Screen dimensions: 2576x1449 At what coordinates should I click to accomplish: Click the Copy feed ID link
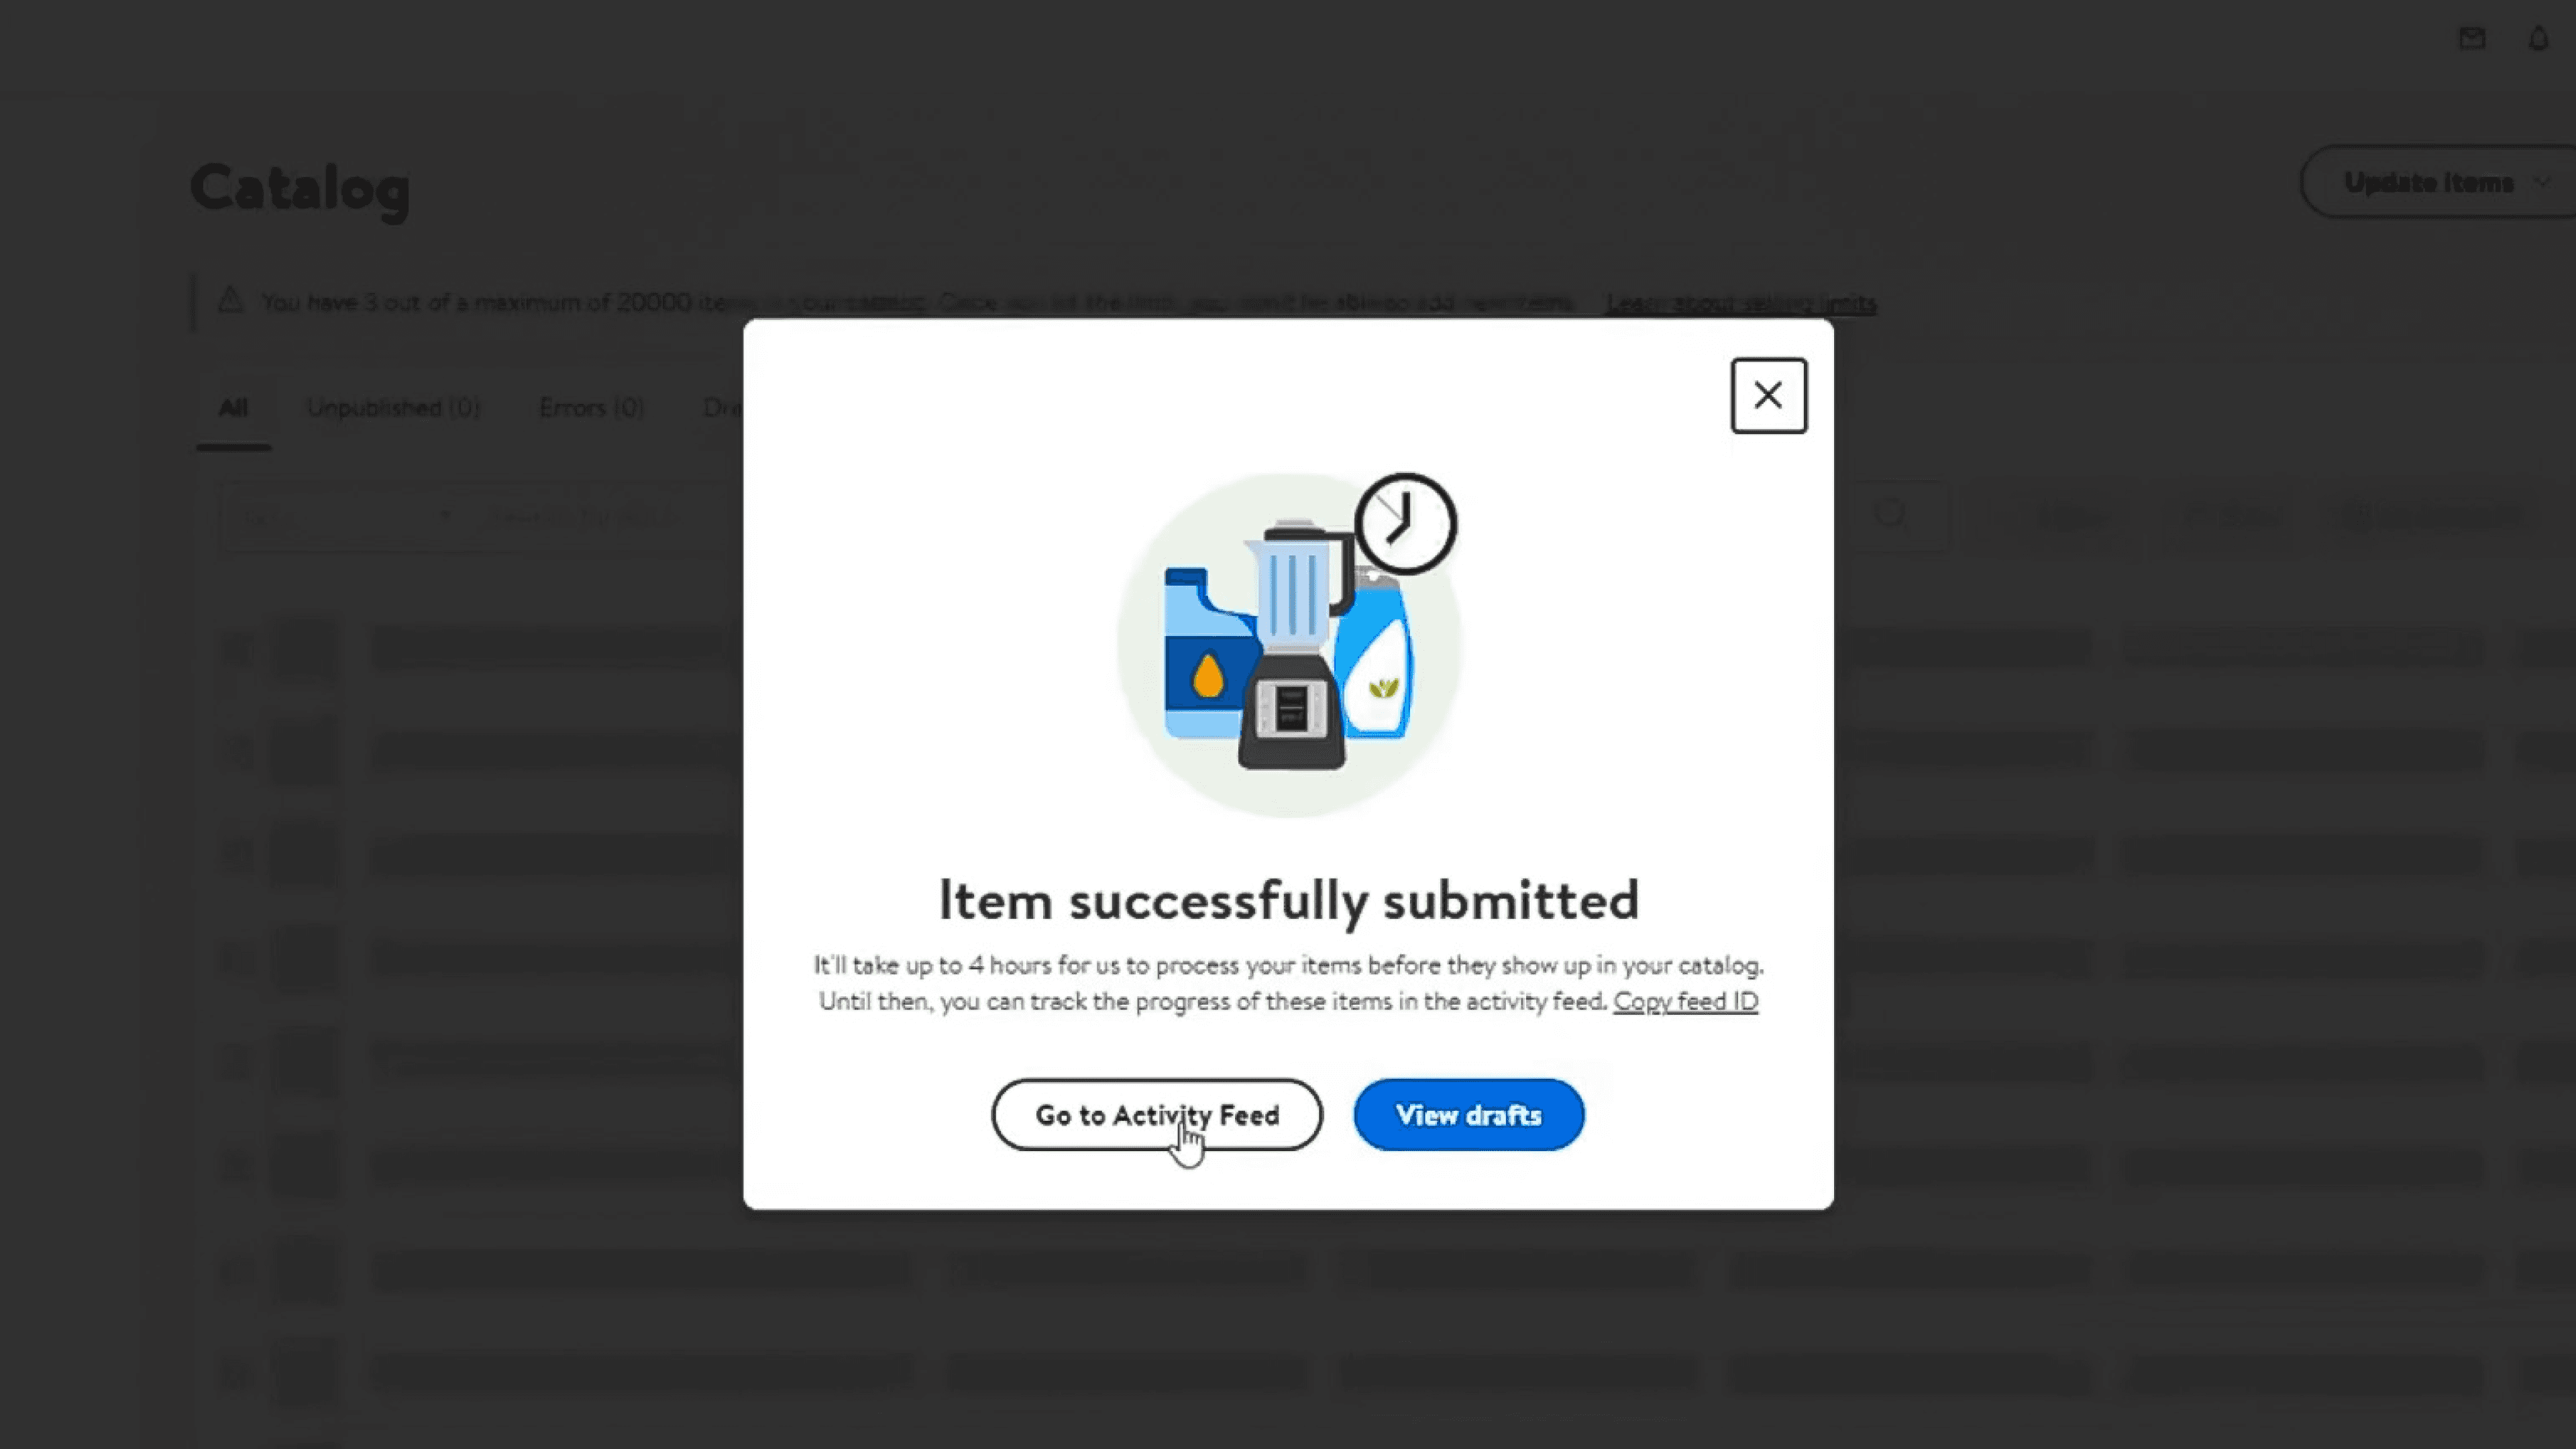(1686, 1002)
